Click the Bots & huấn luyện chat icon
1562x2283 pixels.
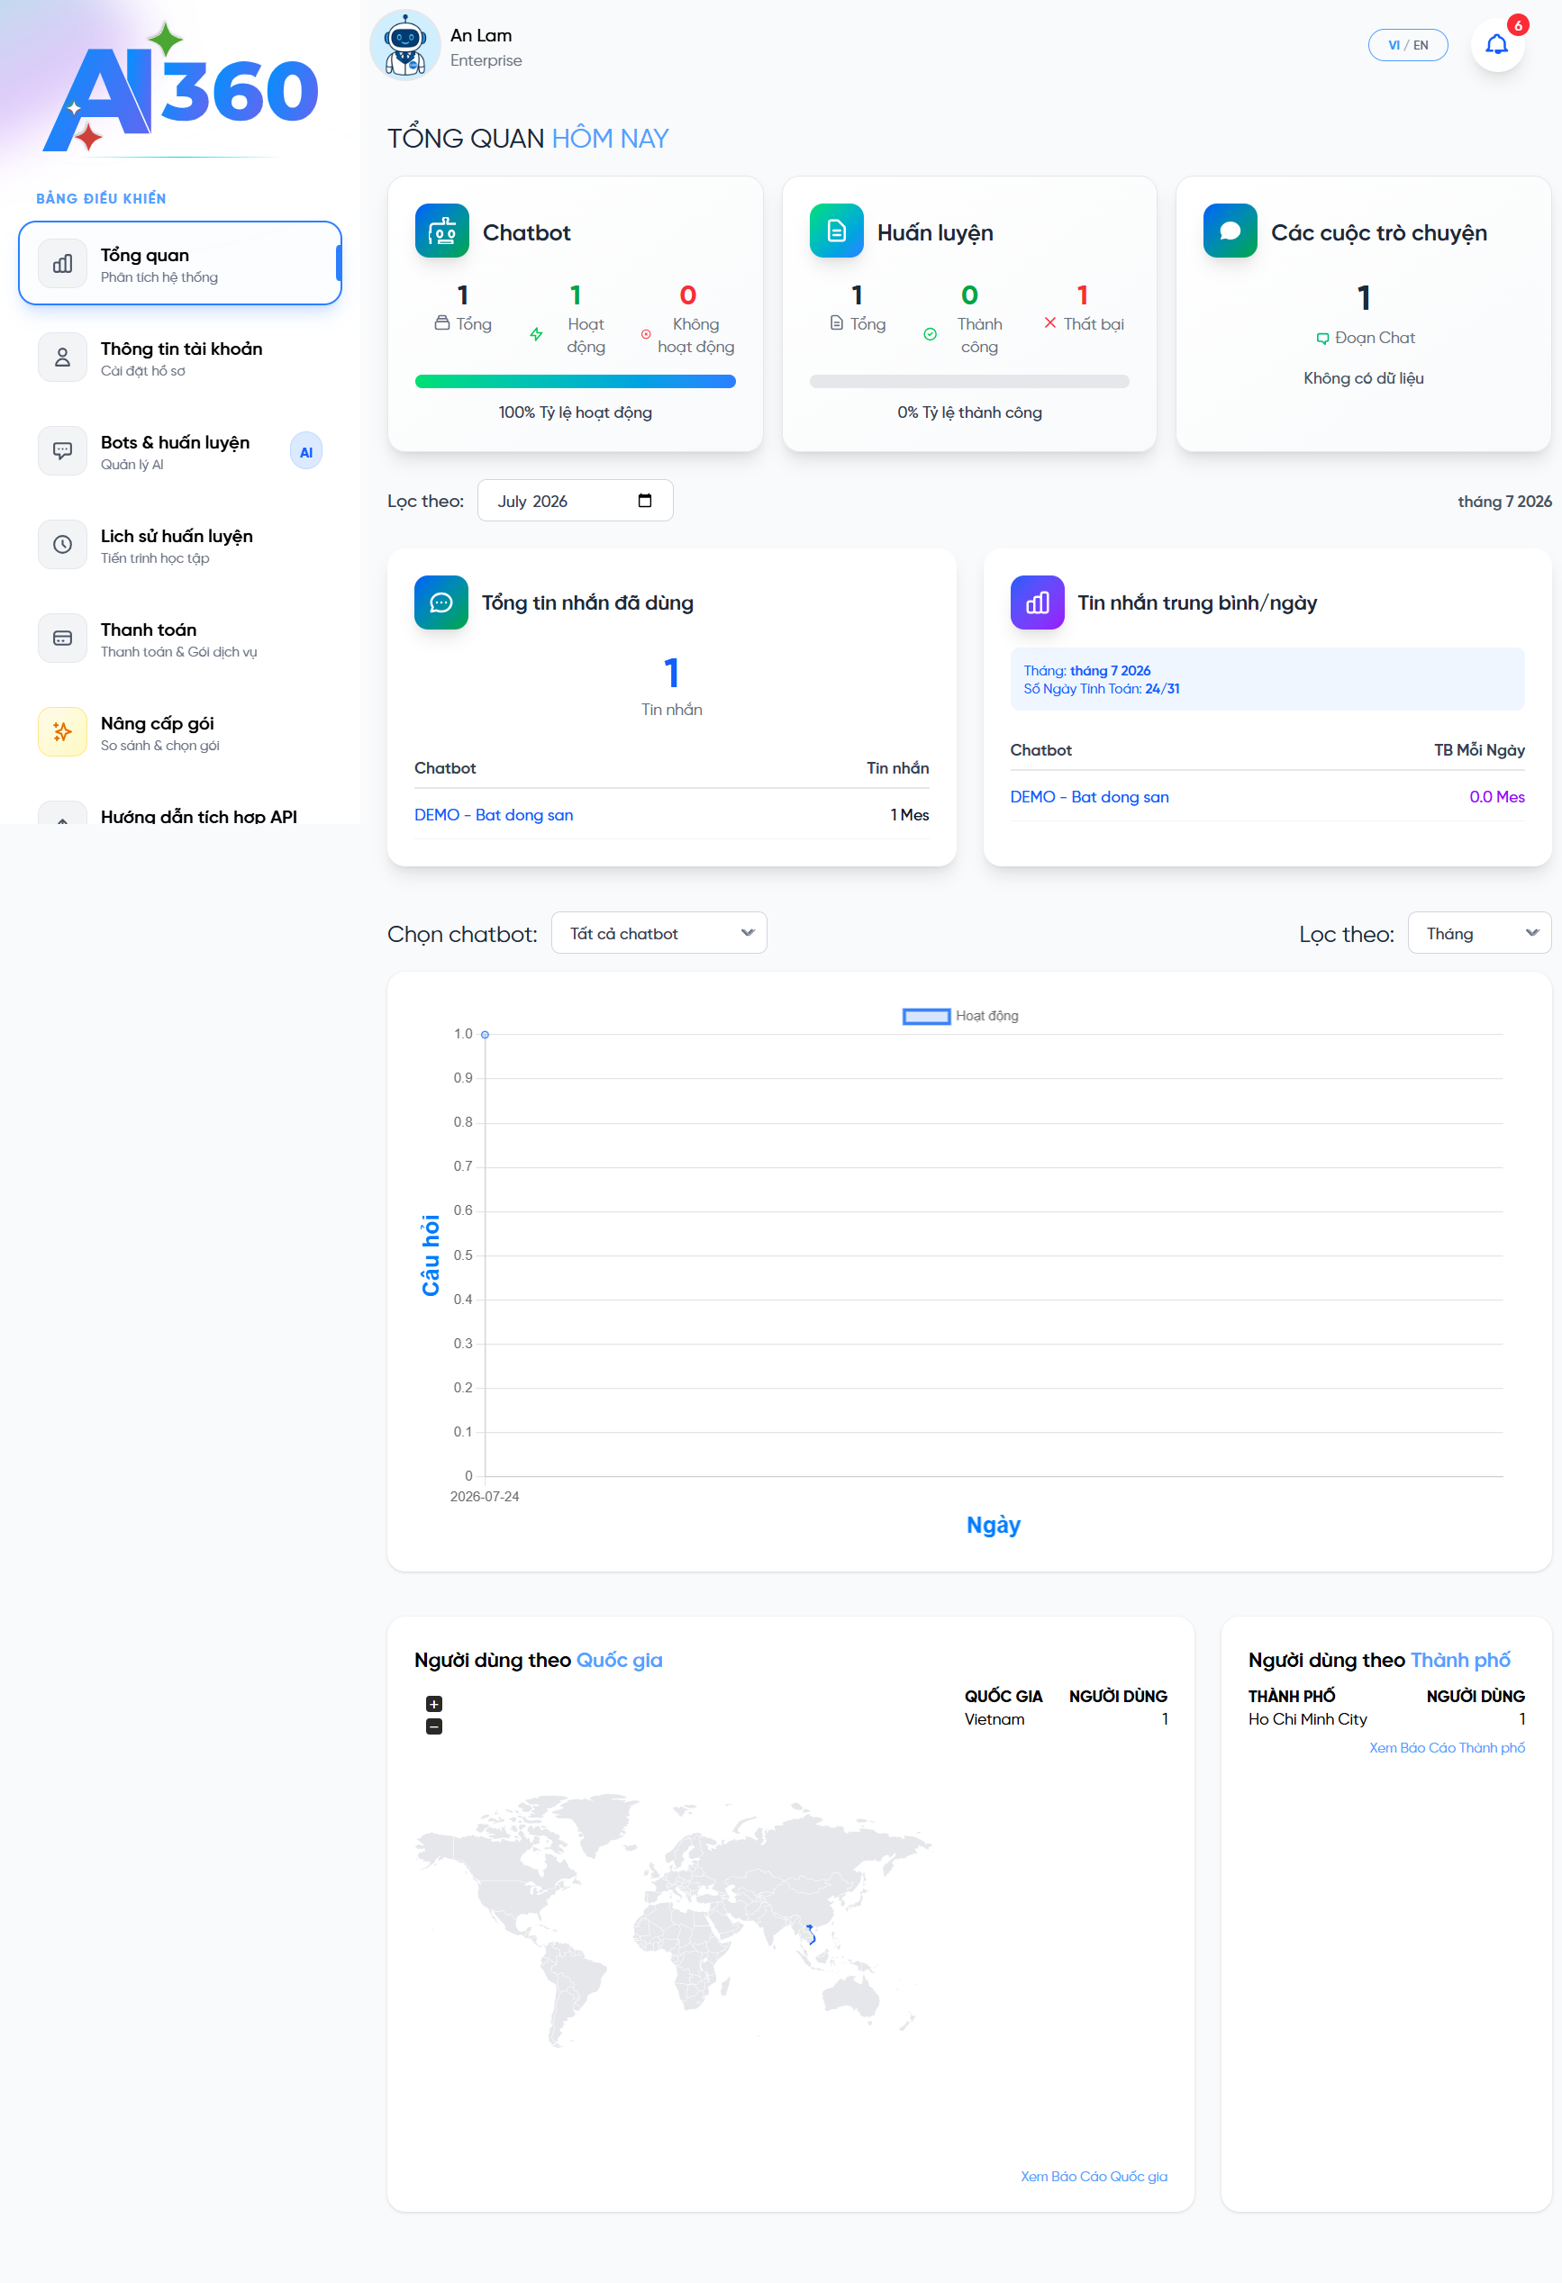pyautogui.click(x=63, y=451)
